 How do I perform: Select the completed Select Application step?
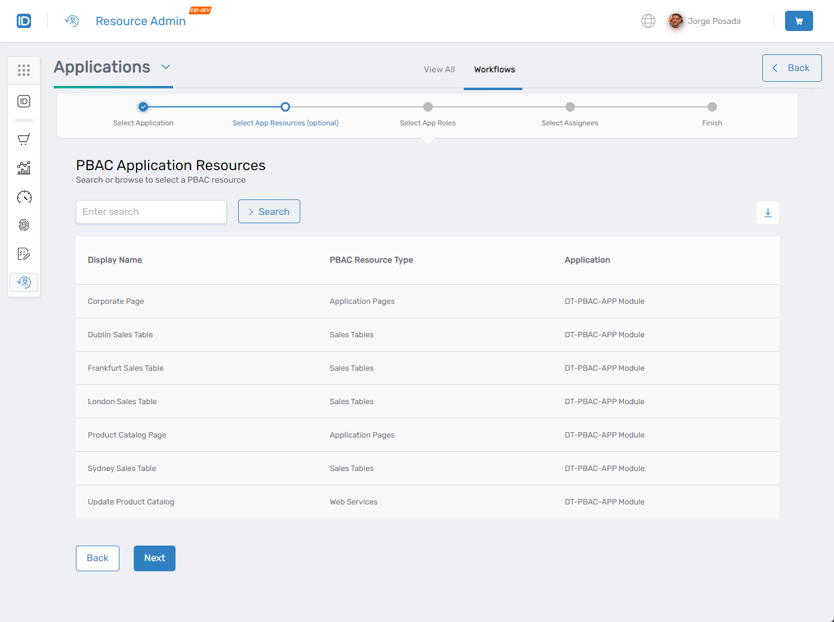click(x=143, y=107)
